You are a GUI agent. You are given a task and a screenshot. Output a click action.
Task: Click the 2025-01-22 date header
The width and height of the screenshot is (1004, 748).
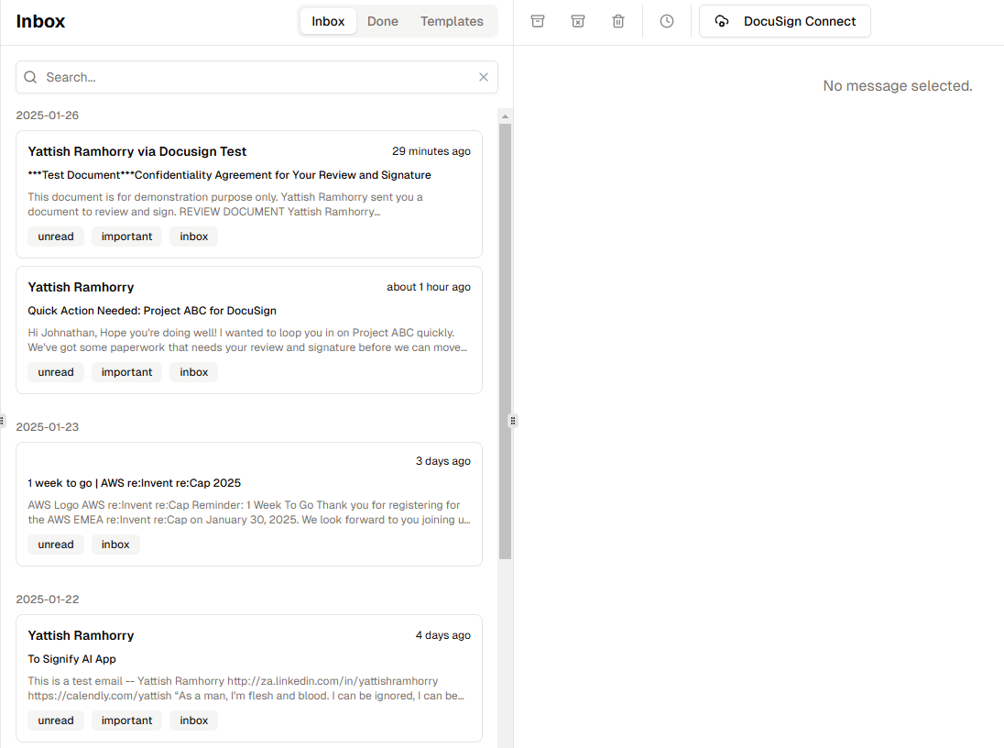tap(48, 599)
